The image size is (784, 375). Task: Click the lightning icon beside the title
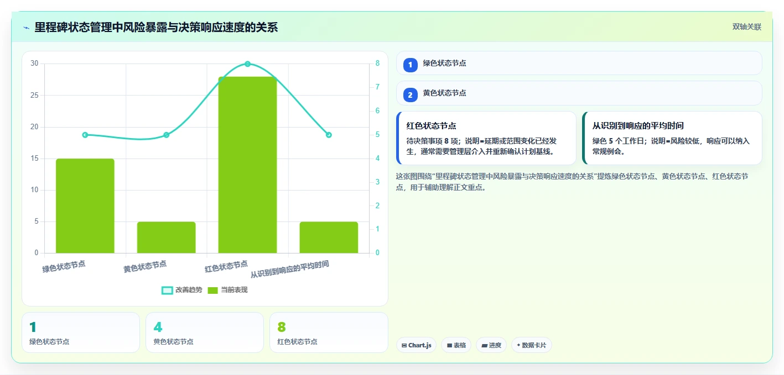tap(26, 27)
